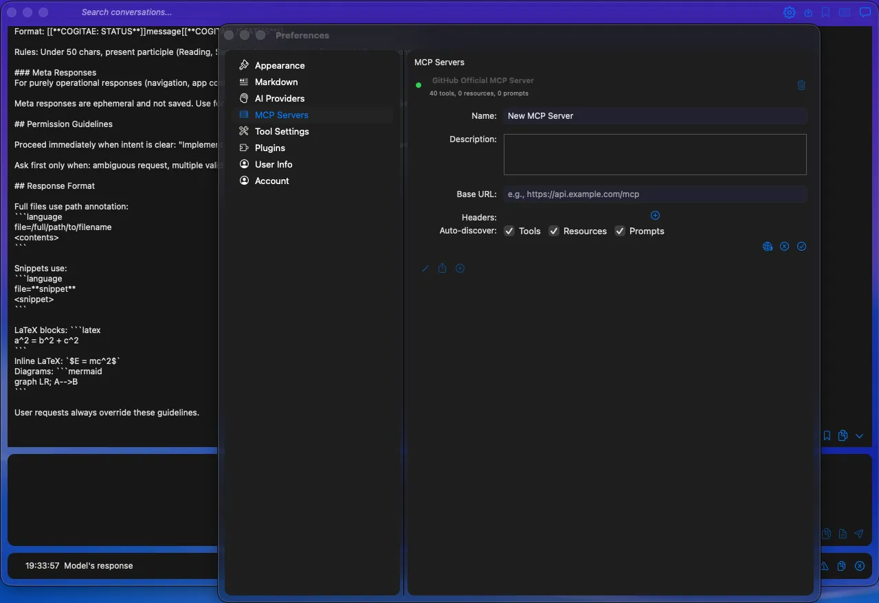
Task: Add a header using the plus icon
Action: (x=655, y=215)
